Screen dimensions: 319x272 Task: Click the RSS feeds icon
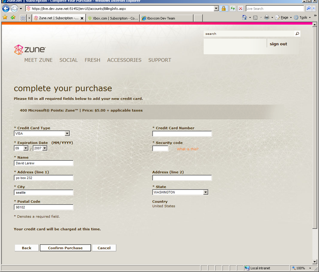click(x=255, y=18)
